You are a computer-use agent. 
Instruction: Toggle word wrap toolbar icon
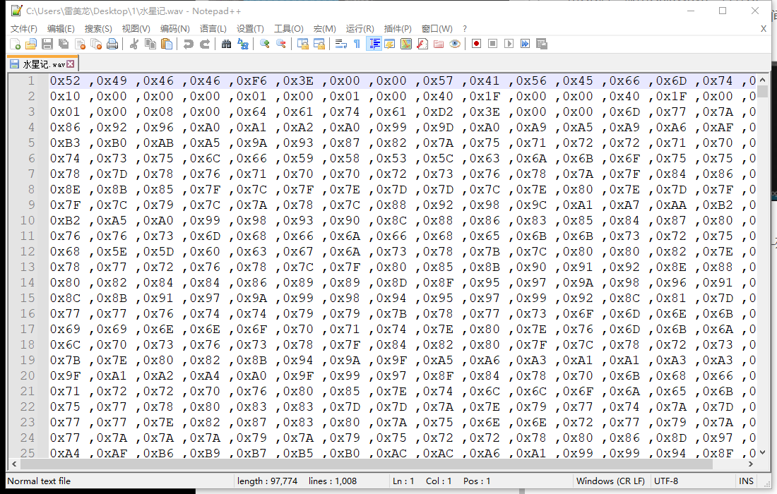click(x=341, y=44)
